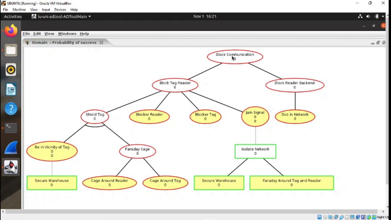Select the Jam Signal node

[x=255, y=117]
